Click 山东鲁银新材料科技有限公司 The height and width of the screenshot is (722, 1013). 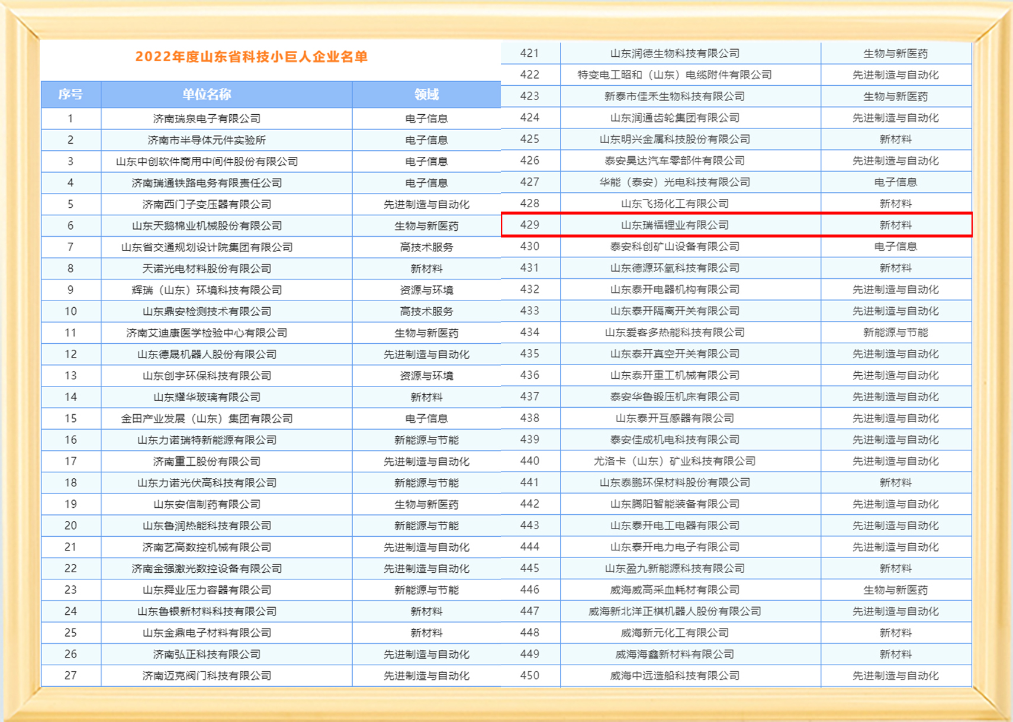[207, 611]
